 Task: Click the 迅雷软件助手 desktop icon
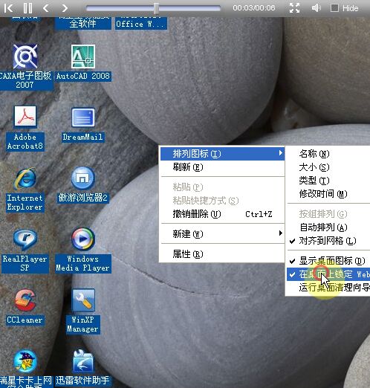83,361
